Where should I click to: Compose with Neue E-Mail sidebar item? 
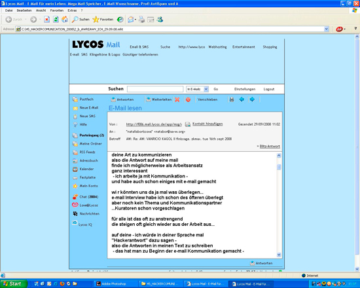point(85,108)
